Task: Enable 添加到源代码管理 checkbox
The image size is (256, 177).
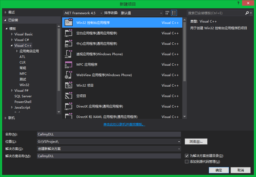Action: [187, 161]
